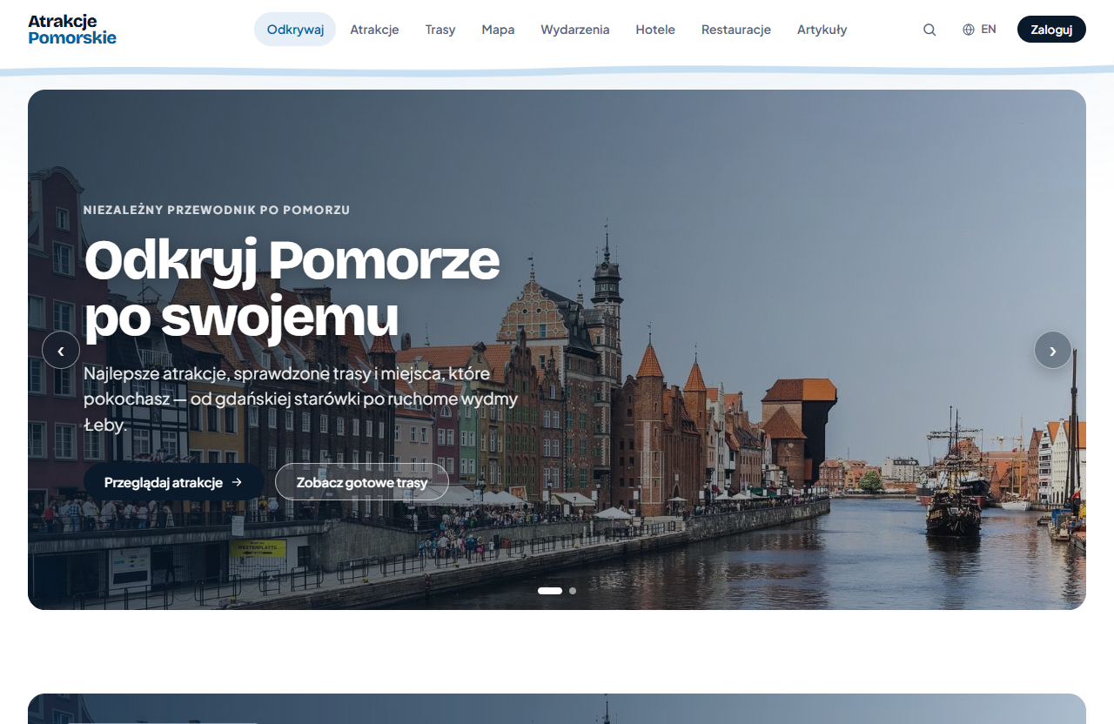
Task: Navigate to Restauracje
Action: pos(736,29)
